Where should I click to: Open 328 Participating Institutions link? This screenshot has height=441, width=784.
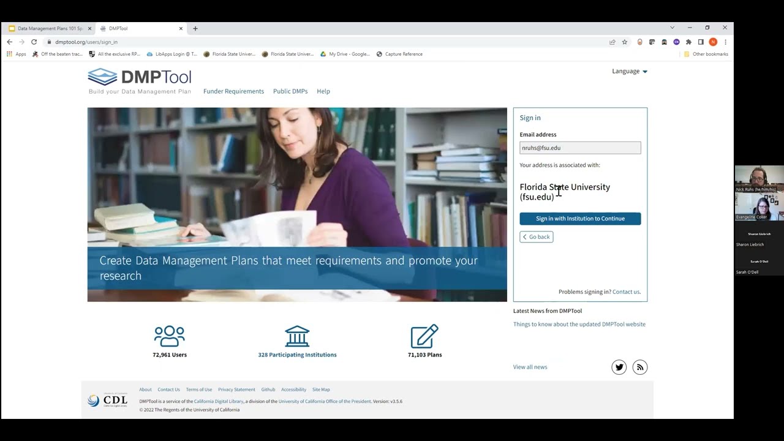(297, 355)
